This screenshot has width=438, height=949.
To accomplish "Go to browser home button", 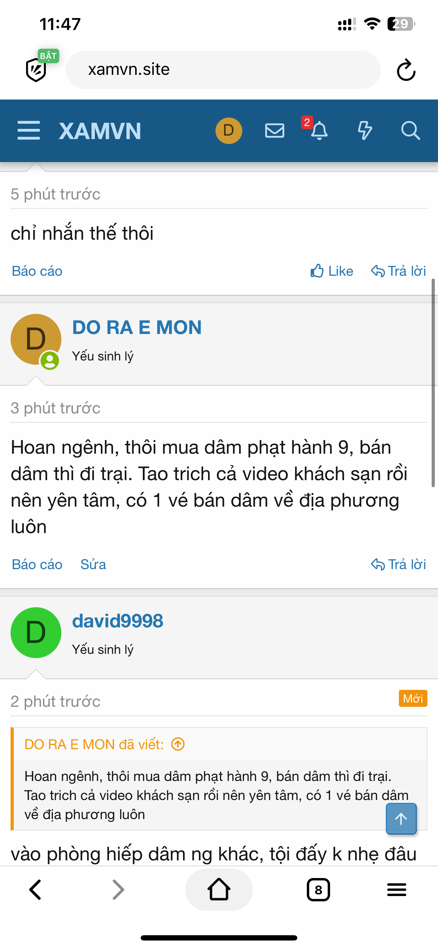I will pyautogui.click(x=219, y=889).
